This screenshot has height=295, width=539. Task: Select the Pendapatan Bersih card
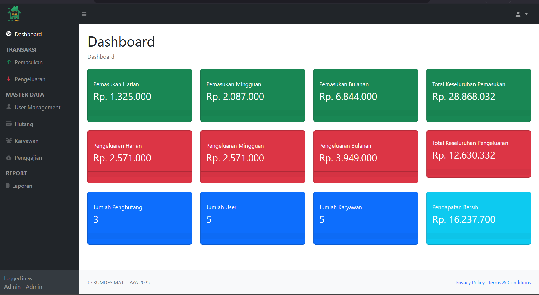click(x=479, y=218)
